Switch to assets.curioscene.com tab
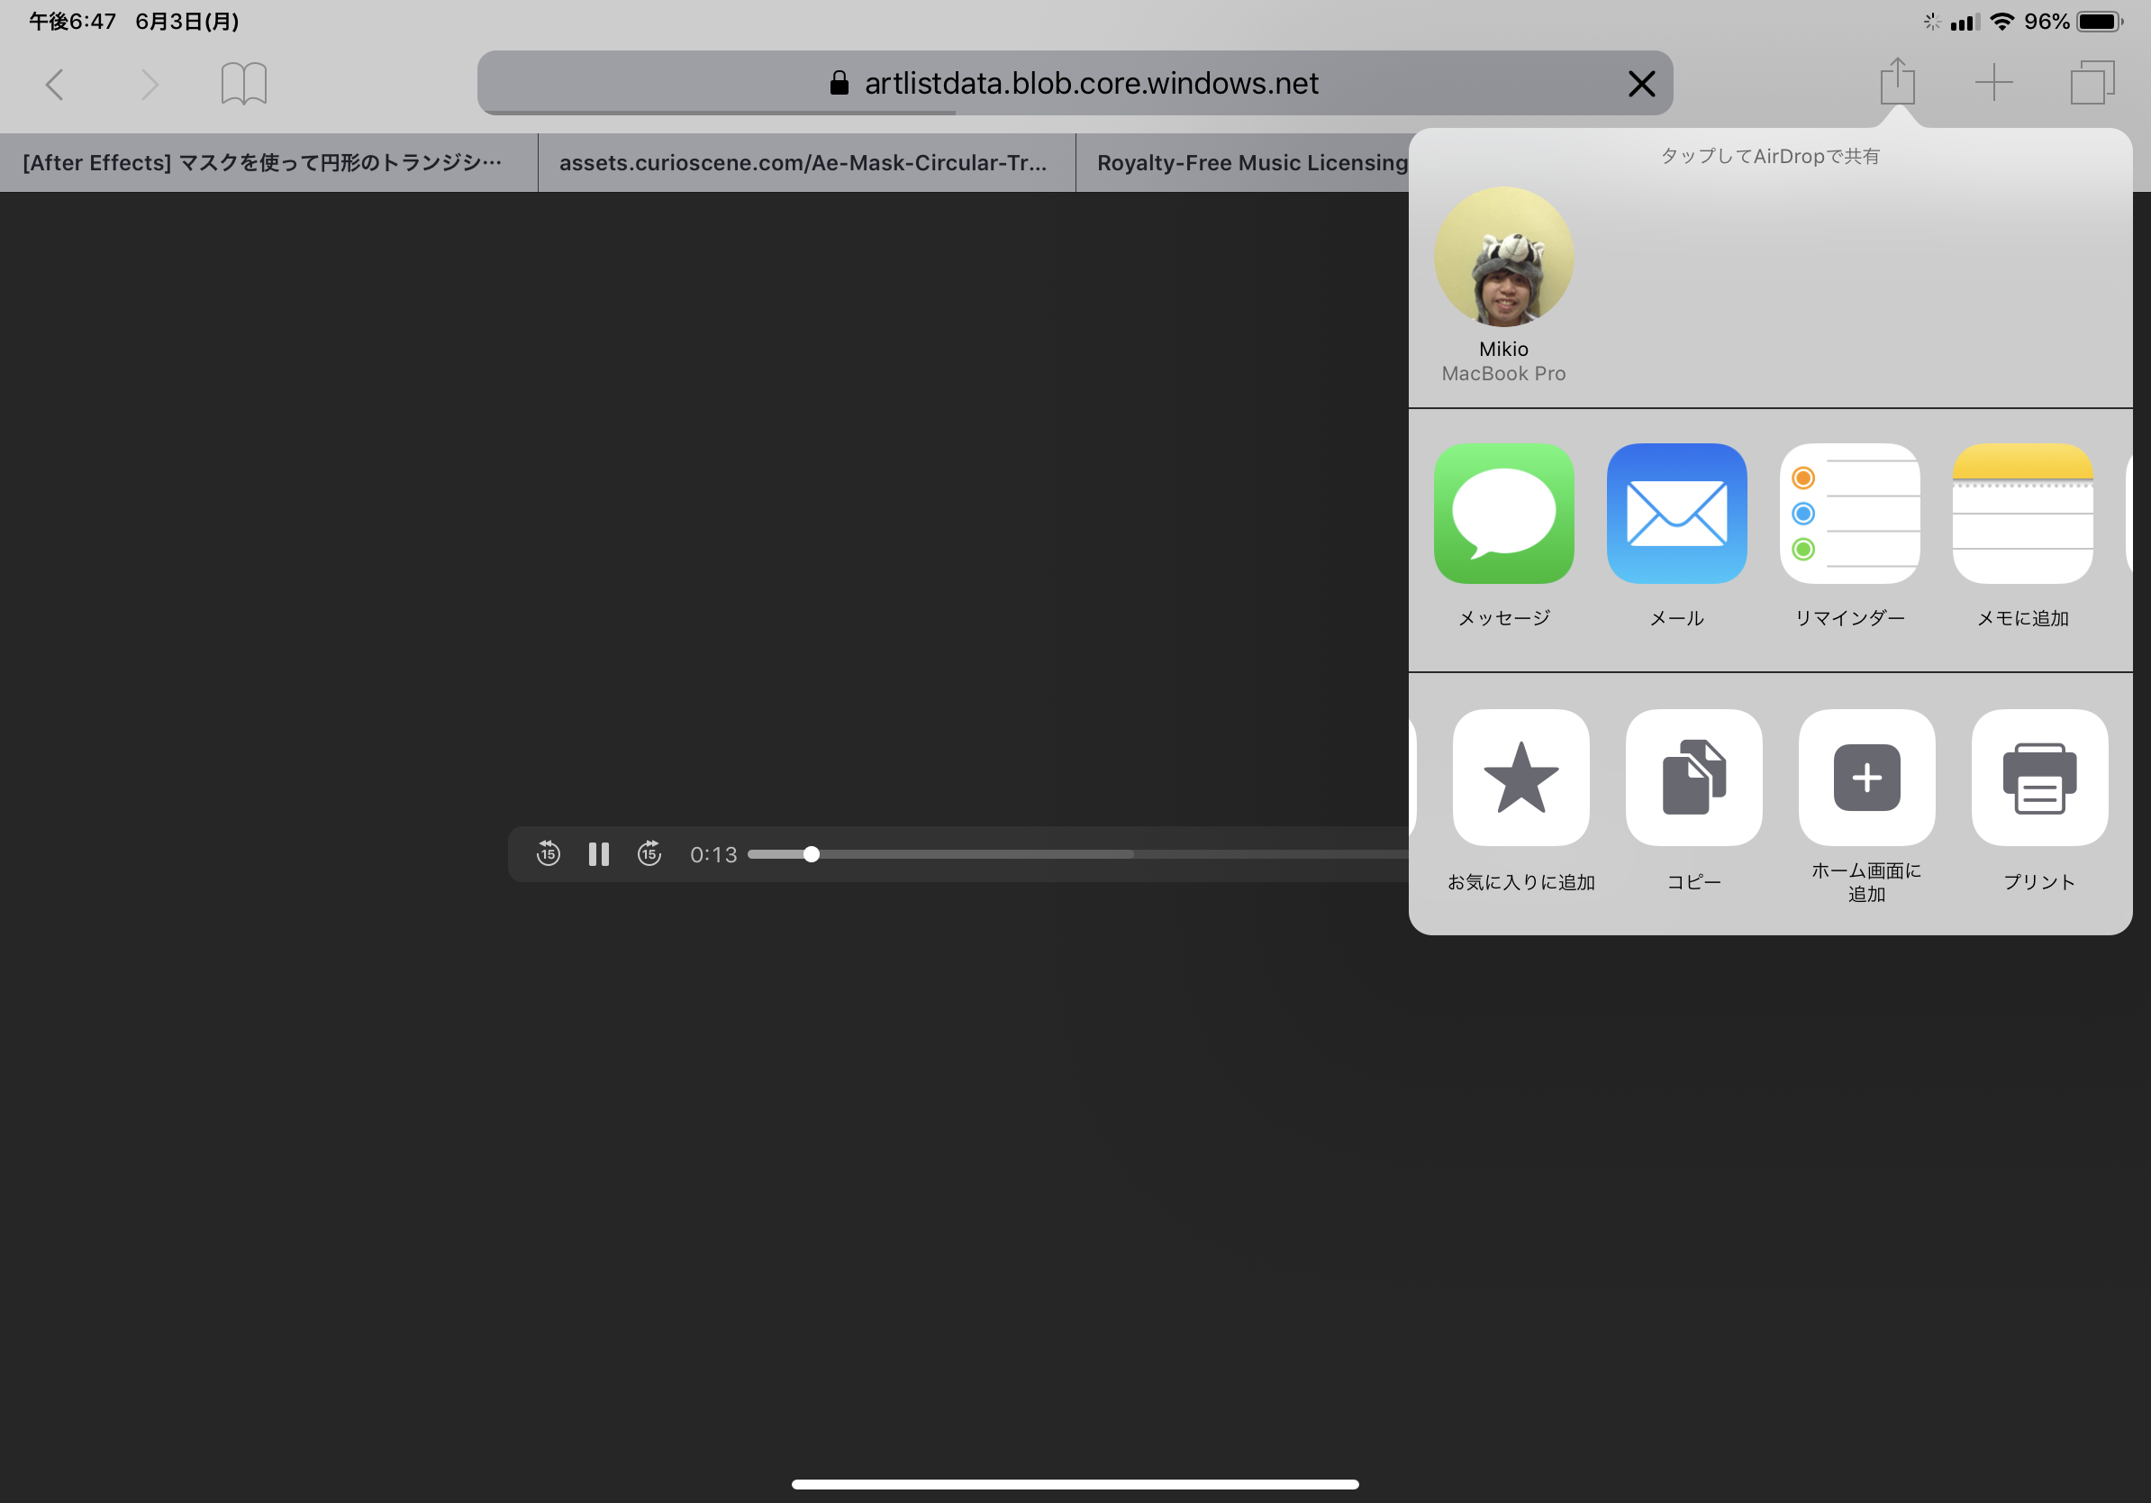The height and width of the screenshot is (1503, 2151). tap(803, 163)
